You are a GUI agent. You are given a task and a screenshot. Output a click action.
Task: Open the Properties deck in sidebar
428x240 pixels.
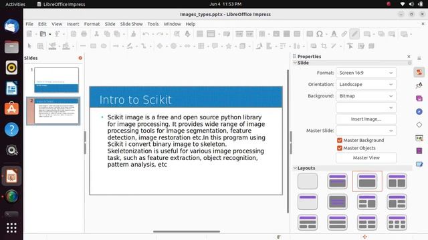(x=419, y=73)
